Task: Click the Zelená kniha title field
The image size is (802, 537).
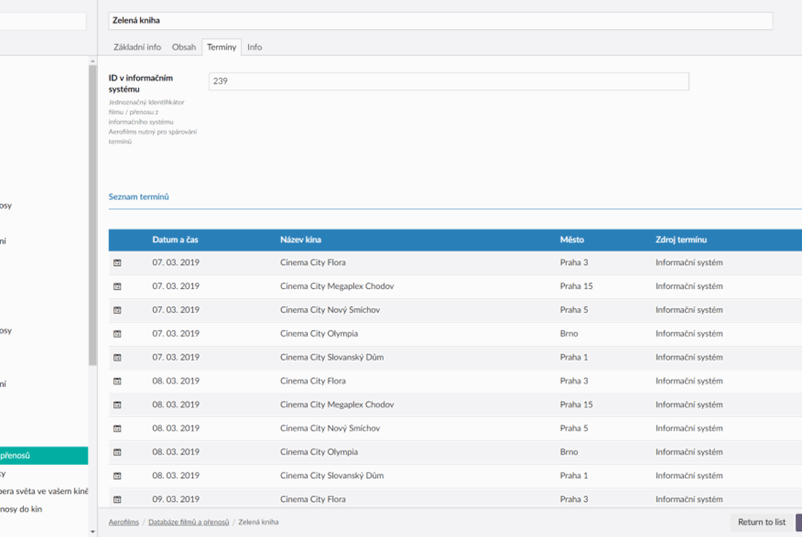Action: point(440,21)
